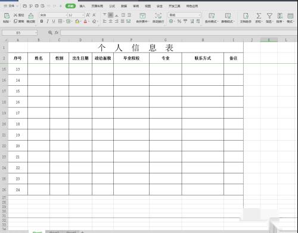Click the Undo arrow
This screenshot has width=298, height=233.
click(49, 6)
